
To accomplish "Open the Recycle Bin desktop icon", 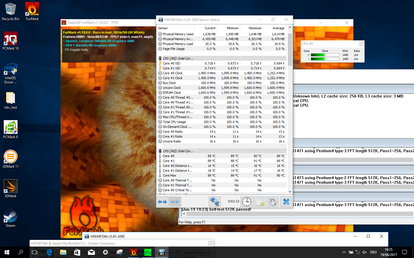I will pos(11,12).
